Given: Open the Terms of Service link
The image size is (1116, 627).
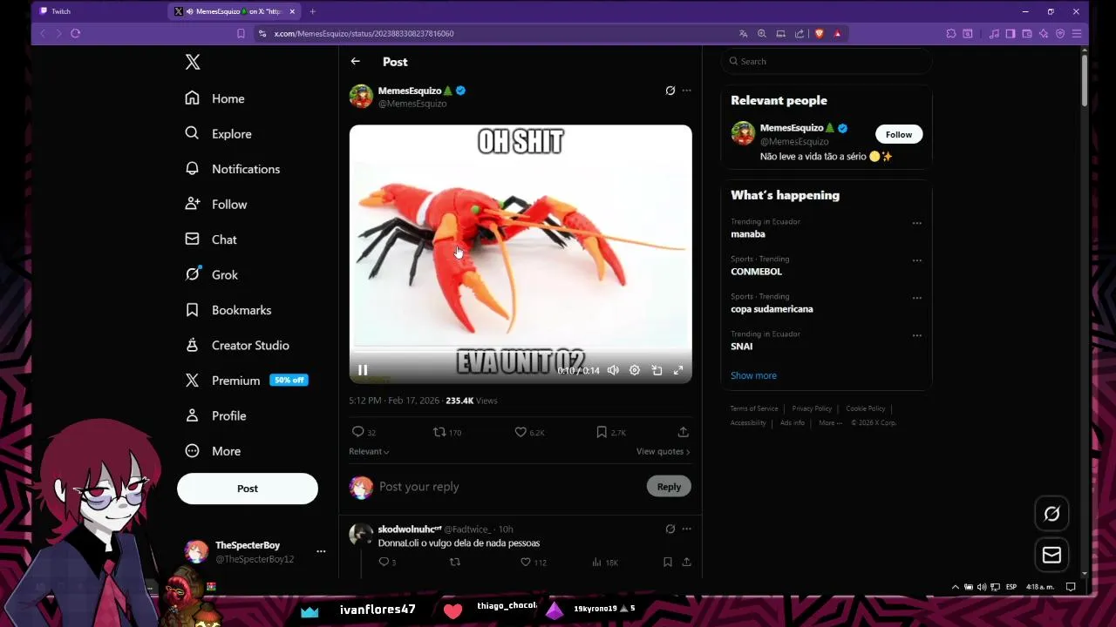Looking at the screenshot, I should (x=754, y=408).
